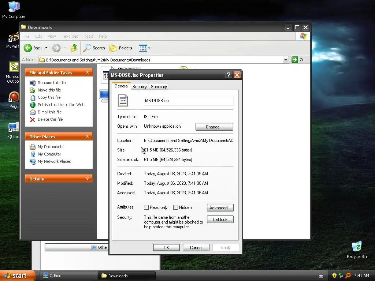Toggle the Read-only checkbox
The height and width of the screenshot is (281, 375).
(146, 207)
